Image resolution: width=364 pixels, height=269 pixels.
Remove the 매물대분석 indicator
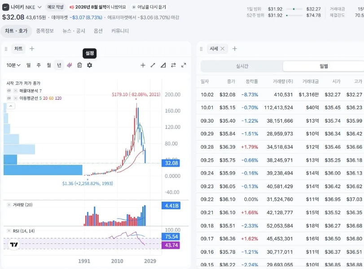[x=16, y=91]
